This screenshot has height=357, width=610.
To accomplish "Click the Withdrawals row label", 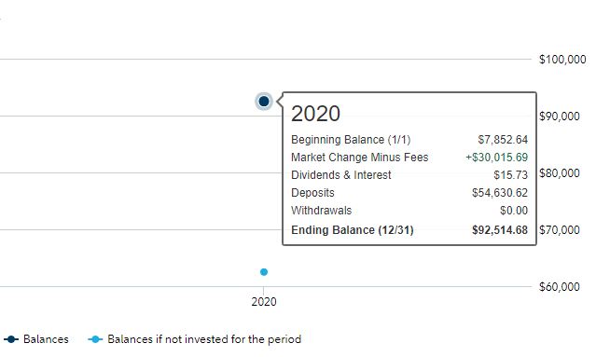I will tap(322, 211).
